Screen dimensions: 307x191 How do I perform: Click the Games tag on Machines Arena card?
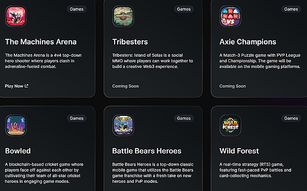[77, 9]
